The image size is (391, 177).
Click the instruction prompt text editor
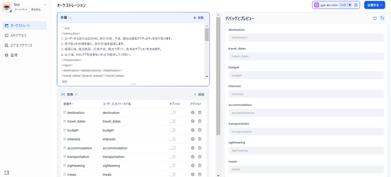click(131, 51)
